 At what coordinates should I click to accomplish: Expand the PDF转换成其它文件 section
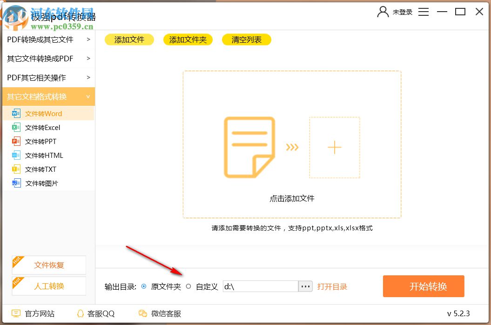[40, 39]
